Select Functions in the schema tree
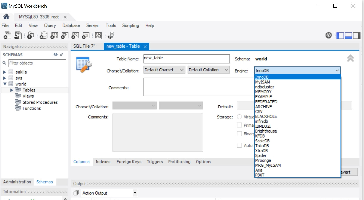 click(32, 108)
